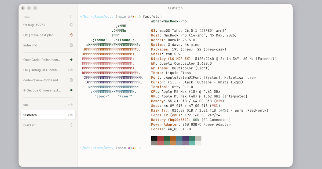Viewport: 322px width, 169px height.
Task: Click the Shell: zsh 5.9 line
Action: (x=166, y=54)
